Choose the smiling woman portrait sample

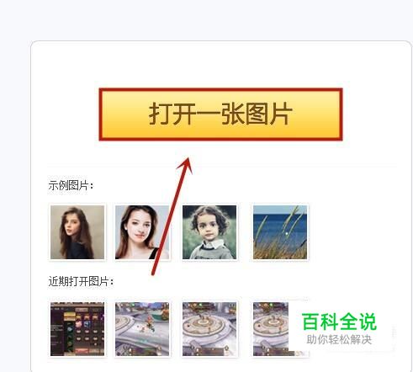coord(142,232)
